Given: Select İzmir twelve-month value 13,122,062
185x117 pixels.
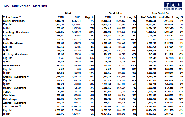Looking at the screenshot, I should pyautogui.click(x=168, y=43).
